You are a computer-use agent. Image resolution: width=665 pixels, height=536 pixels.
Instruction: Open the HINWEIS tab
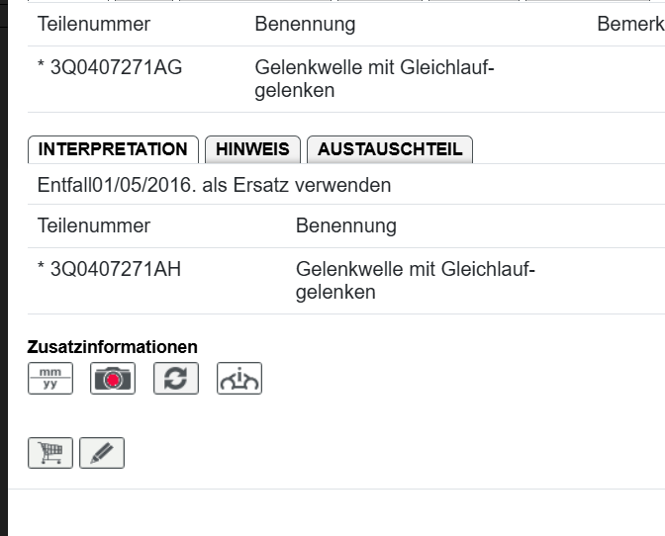click(252, 149)
